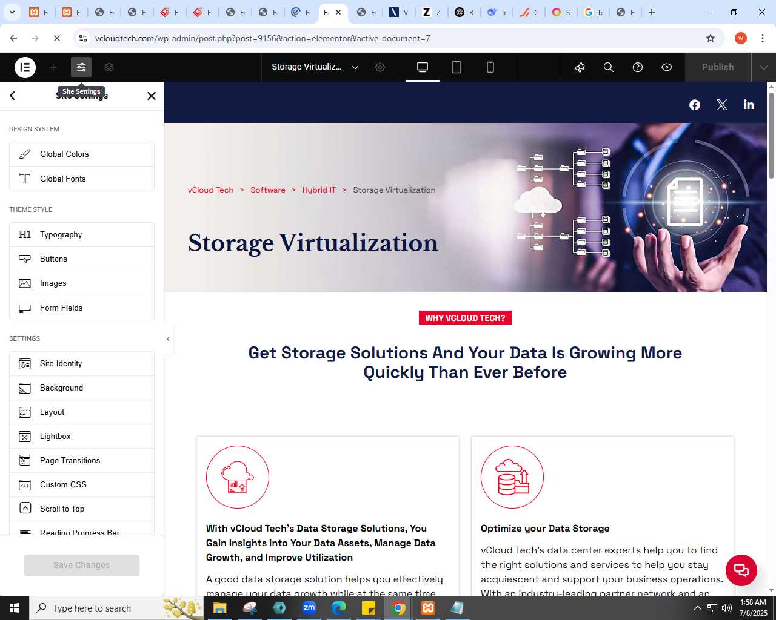Click the Hybrid IT breadcrumb link
776x620 pixels.
click(319, 190)
